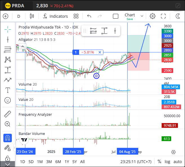
Task: Click the Bandar Volume indicator label
Action: pyautogui.click(x=32, y=133)
